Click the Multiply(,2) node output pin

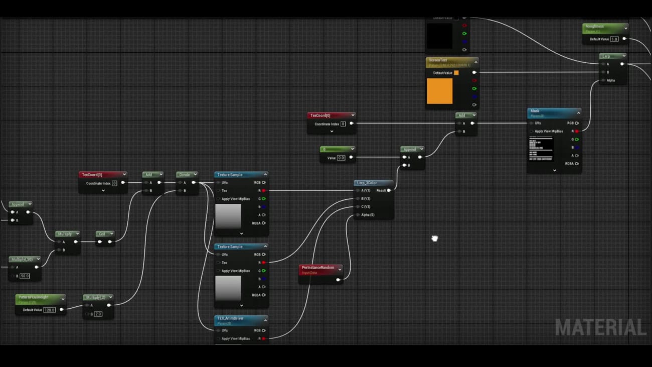(109, 305)
